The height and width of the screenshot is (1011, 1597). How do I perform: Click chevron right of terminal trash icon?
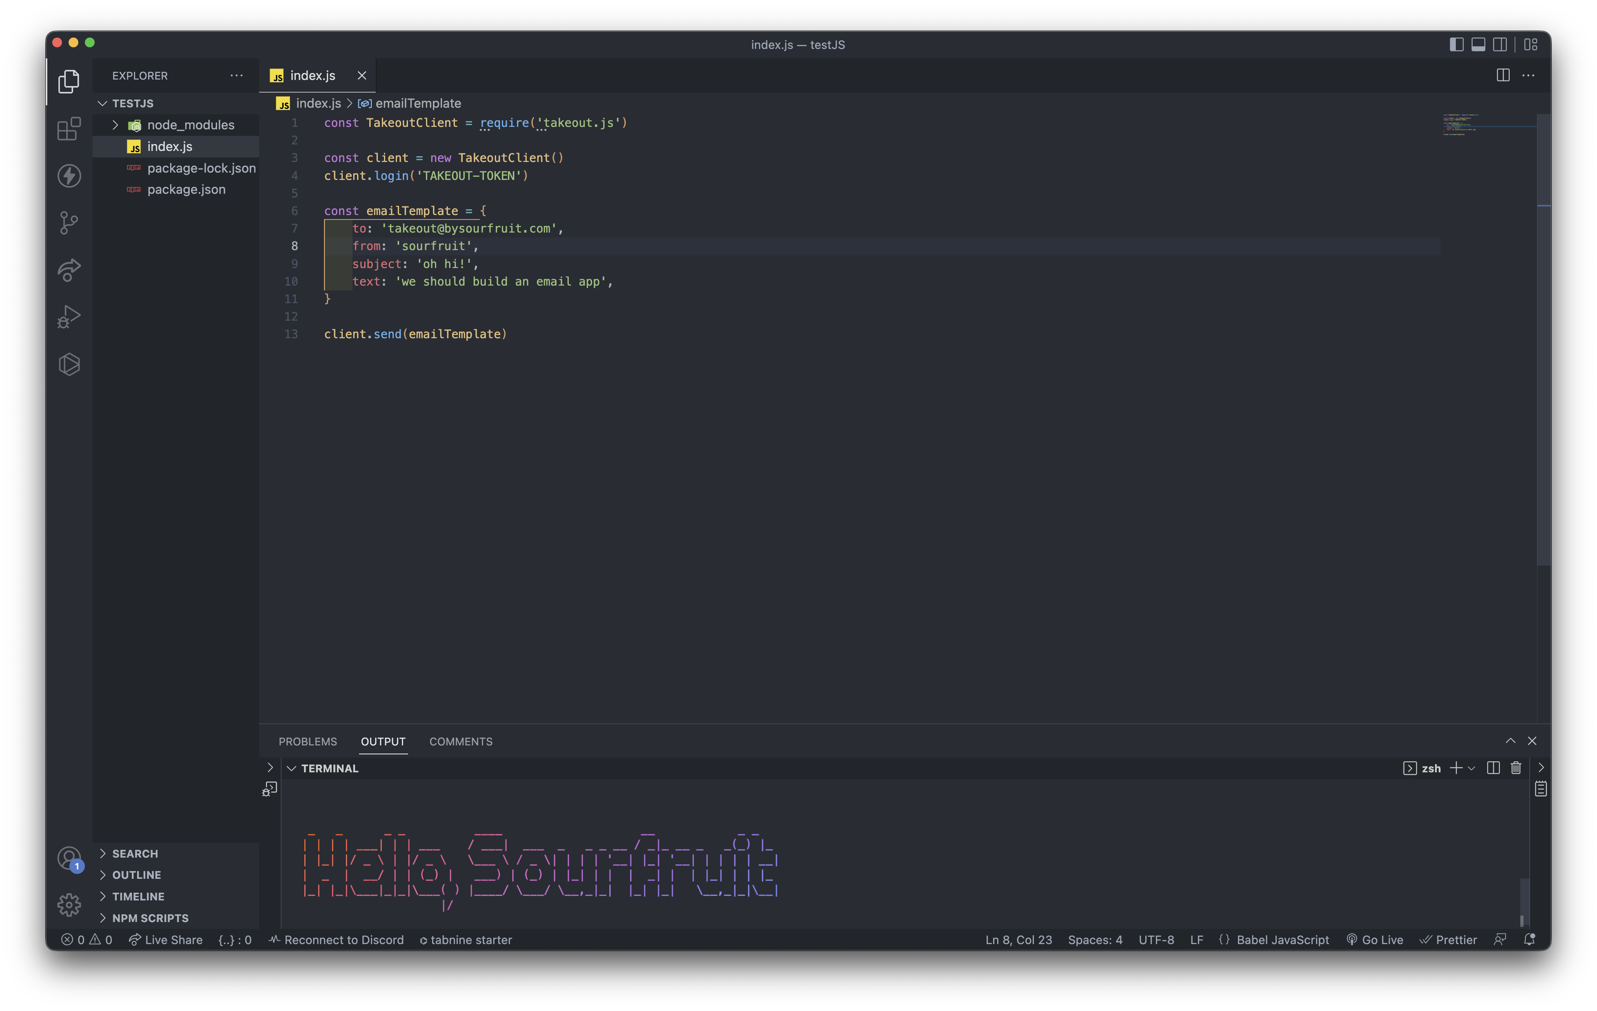point(1541,767)
